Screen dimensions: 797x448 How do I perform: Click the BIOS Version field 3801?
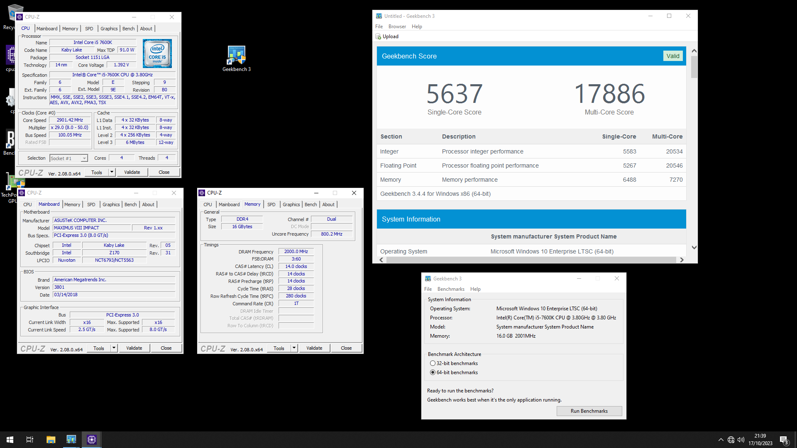(x=114, y=287)
